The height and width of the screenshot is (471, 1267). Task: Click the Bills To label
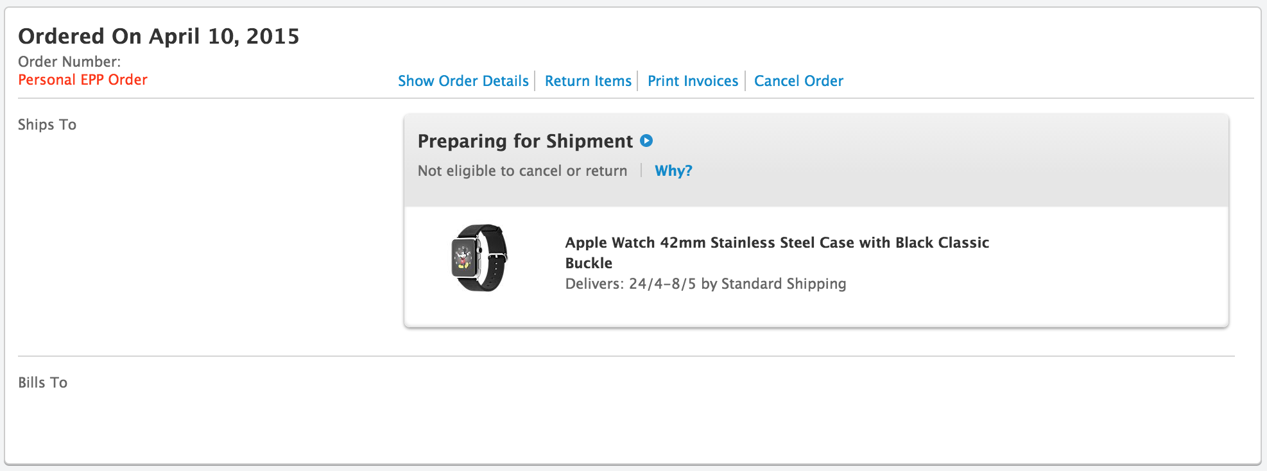(42, 382)
